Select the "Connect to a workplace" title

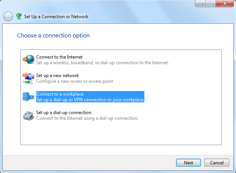60,94
